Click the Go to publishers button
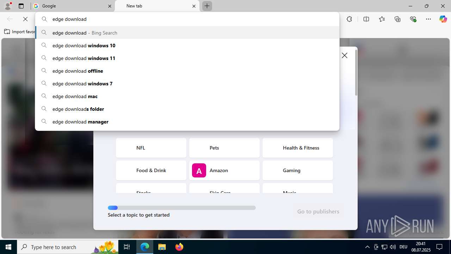Image resolution: width=451 pixels, height=254 pixels. (318, 211)
